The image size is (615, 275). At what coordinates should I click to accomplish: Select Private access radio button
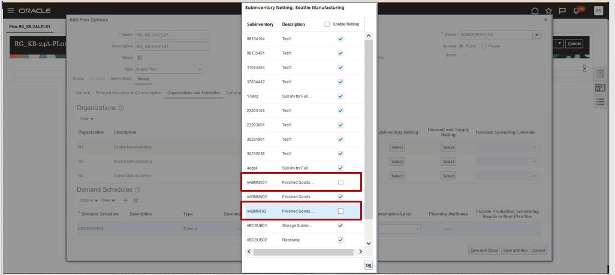point(484,46)
